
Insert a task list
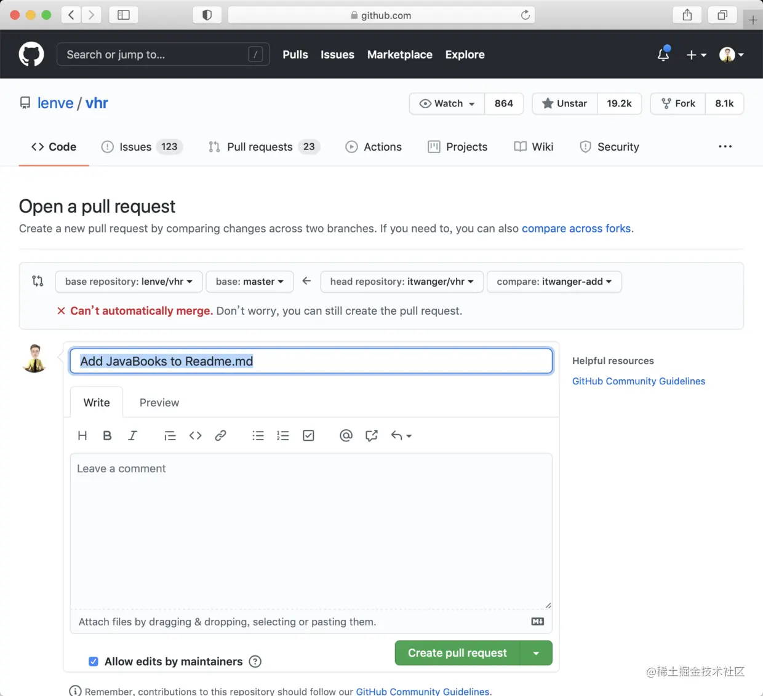[x=308, y=435]
